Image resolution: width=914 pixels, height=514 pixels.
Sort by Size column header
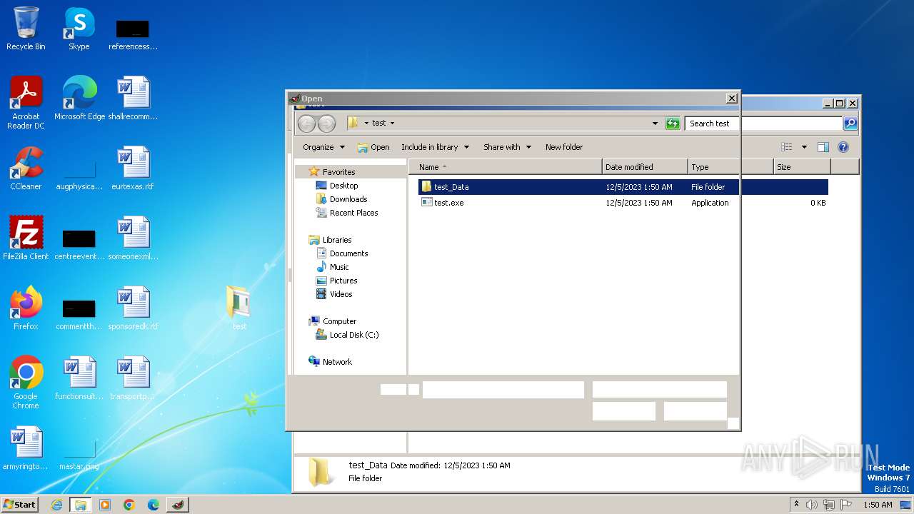(x=802, y=167)
